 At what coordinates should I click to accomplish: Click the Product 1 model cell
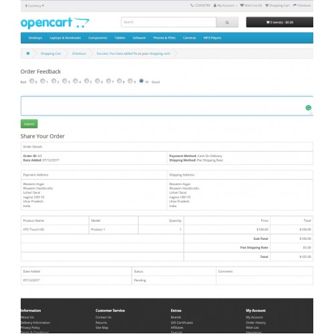[114, 229]
